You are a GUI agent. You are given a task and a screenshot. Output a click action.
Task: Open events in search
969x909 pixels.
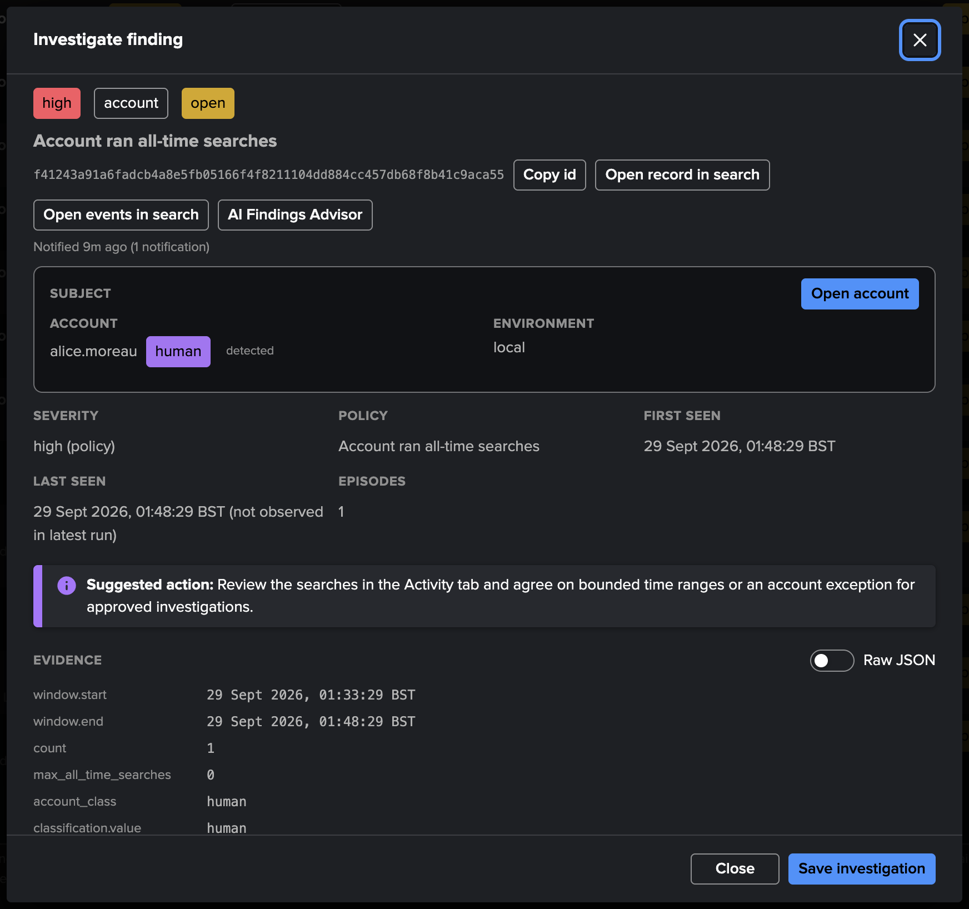(x=121, y=215)
